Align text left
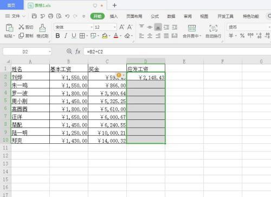This screenshot has width=271, height=197. click(x=141, y=36)
